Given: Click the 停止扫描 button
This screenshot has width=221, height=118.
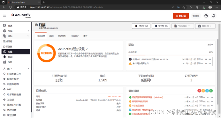Looking at the screenshot, I should point(141,26).
